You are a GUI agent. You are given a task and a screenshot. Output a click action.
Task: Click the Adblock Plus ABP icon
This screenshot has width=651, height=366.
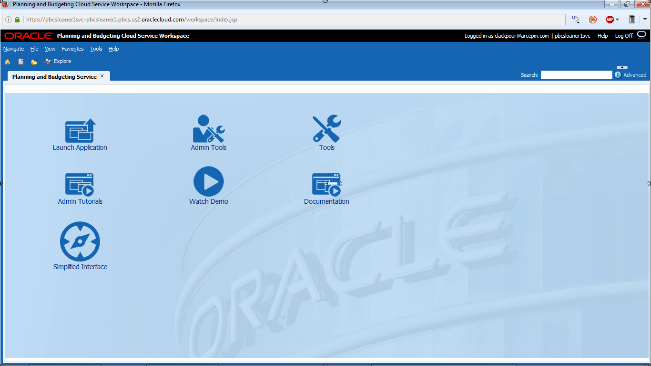[x=610, y=20]
